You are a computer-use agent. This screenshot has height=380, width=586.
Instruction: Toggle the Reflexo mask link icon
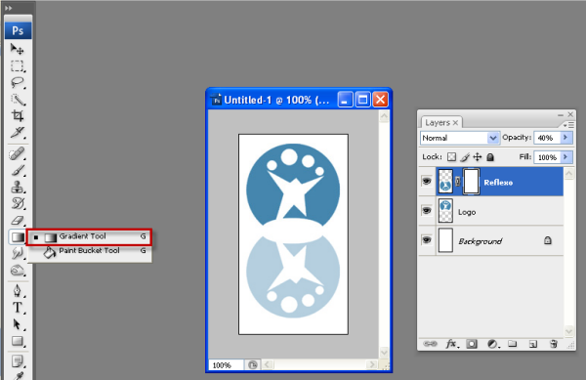coord(458,182)
